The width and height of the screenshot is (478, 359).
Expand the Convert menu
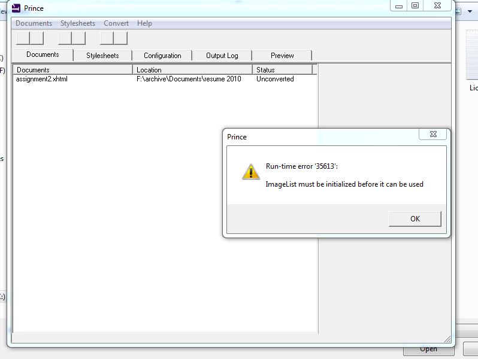(116, 23)
